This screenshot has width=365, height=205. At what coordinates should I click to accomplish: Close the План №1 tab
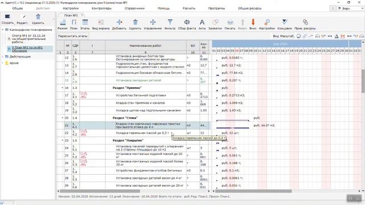coord(82,15)
